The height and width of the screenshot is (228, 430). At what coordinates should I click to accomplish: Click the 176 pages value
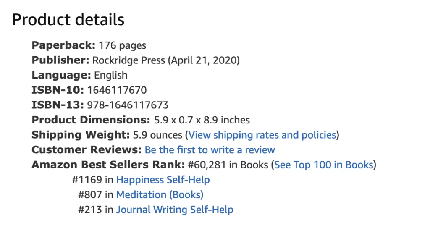(x=122, y=45)
